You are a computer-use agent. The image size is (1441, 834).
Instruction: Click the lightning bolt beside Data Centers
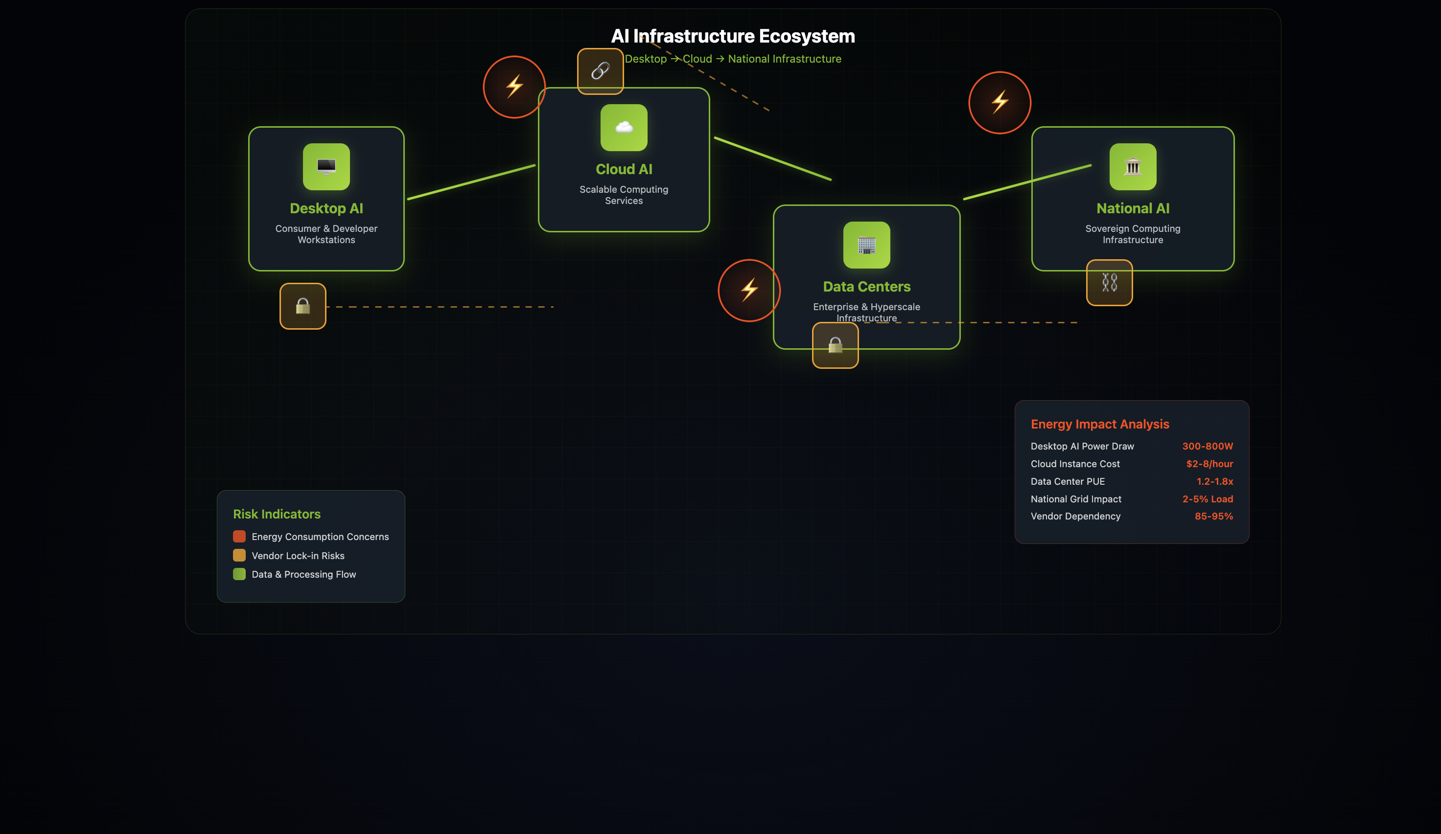749,291
